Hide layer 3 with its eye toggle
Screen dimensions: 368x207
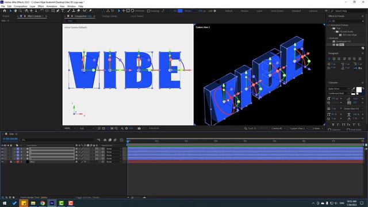click(2, 155)
